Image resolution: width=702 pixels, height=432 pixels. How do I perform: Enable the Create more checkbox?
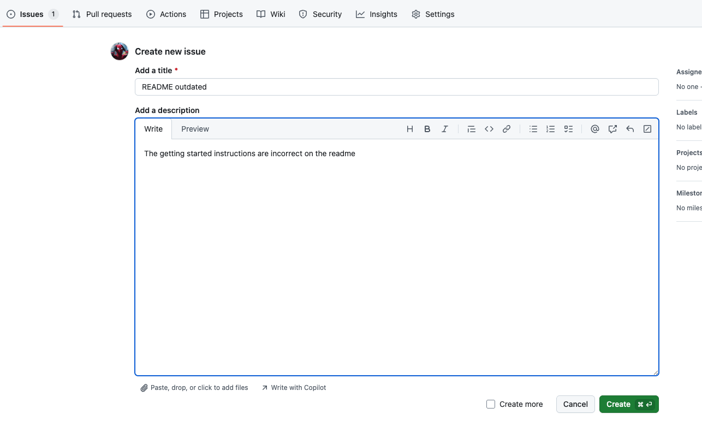point(490,404)
